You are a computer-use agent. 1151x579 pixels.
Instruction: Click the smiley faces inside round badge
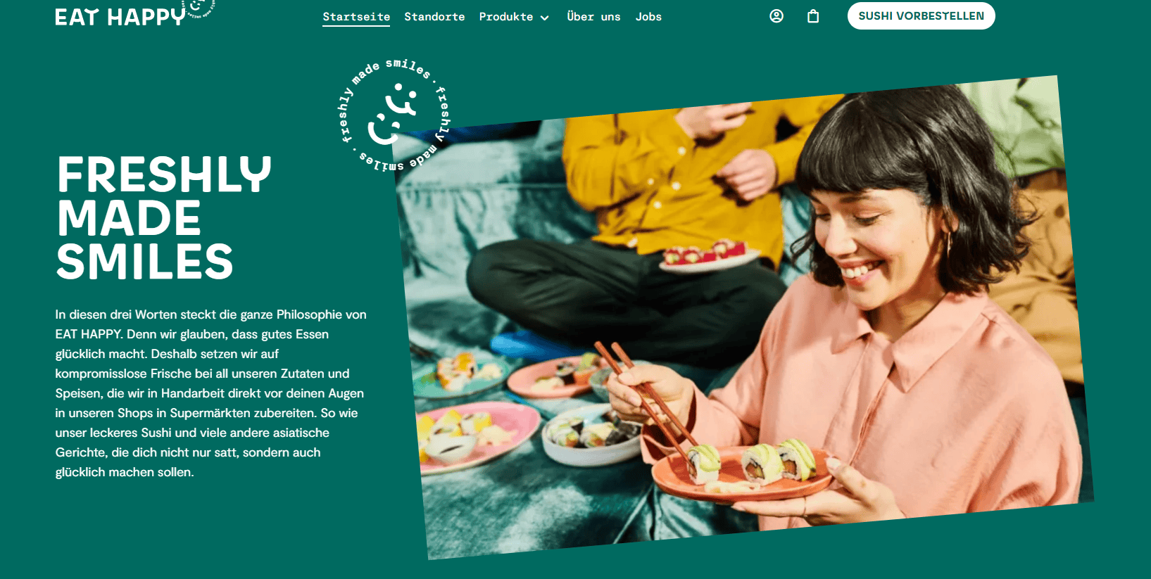click(393, 114)
